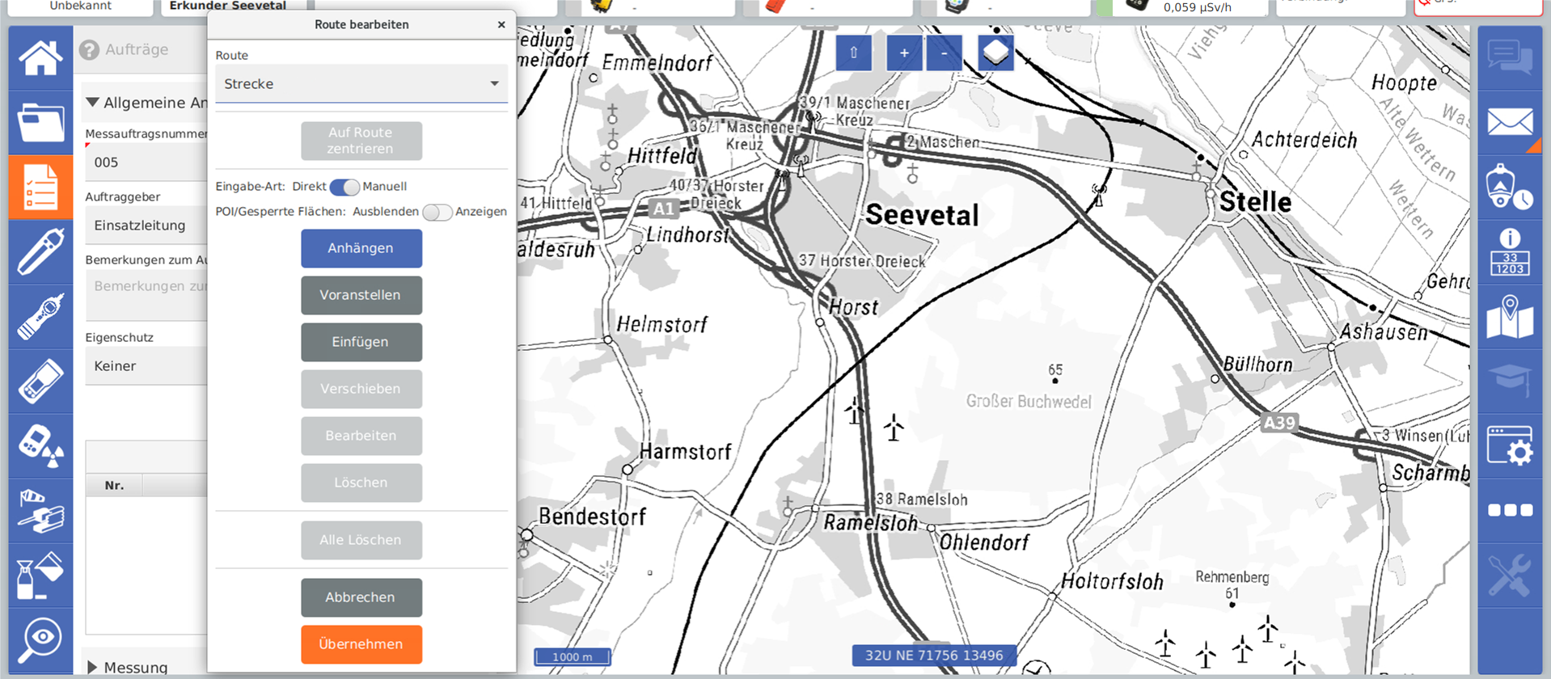Click the Seevetal label on the map
Image resolution: width=1551 pixels, height=679 pixels.
[x=922, y=215]
